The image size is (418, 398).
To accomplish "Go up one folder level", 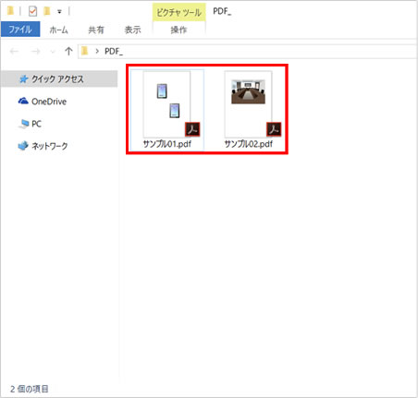I will pyautogui.click(x=68, y=51).
